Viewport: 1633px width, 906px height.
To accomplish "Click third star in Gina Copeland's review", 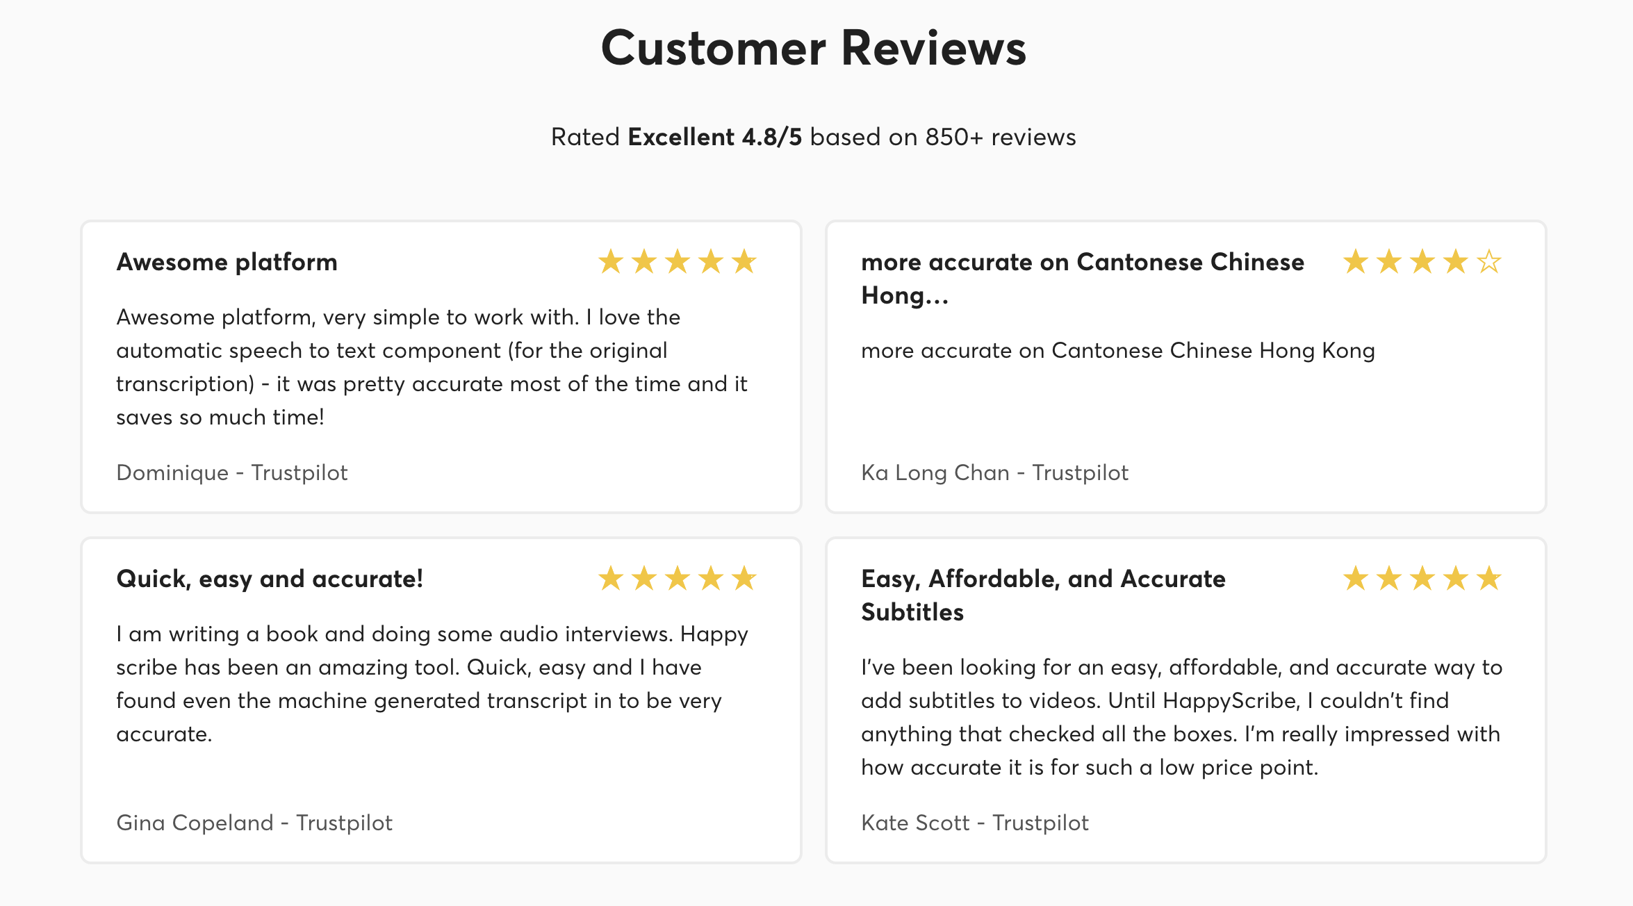I will click(678, 578).
